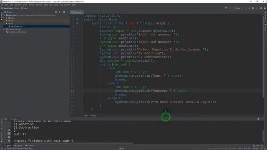Expand External Libraries node
Image resolution: width=267 pixels, height=150 pixels.
(x=4, y=29)
